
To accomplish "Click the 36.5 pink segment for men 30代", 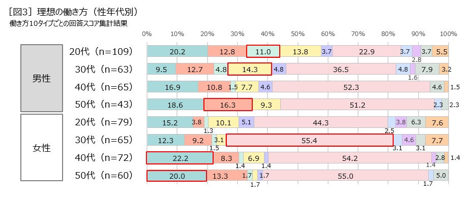I will 341,69.
